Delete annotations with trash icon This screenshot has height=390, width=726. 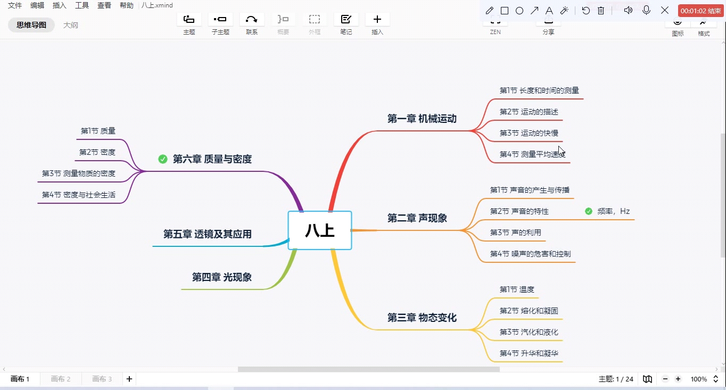point(601,11)
